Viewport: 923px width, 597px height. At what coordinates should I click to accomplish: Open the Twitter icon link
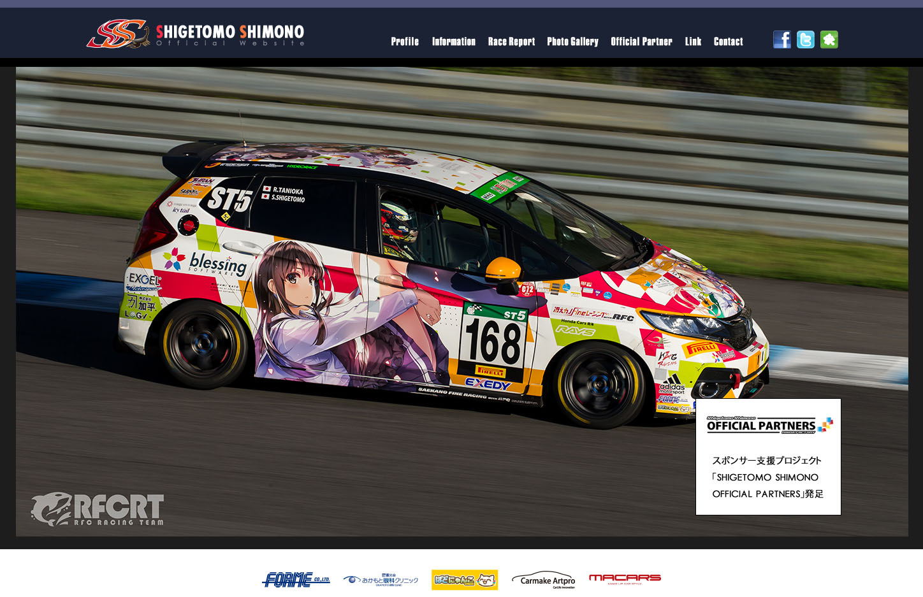point(806,40)
